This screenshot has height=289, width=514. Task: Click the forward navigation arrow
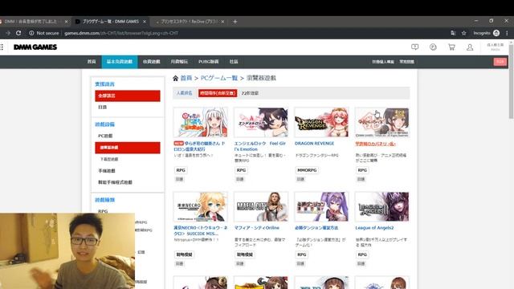8,33
